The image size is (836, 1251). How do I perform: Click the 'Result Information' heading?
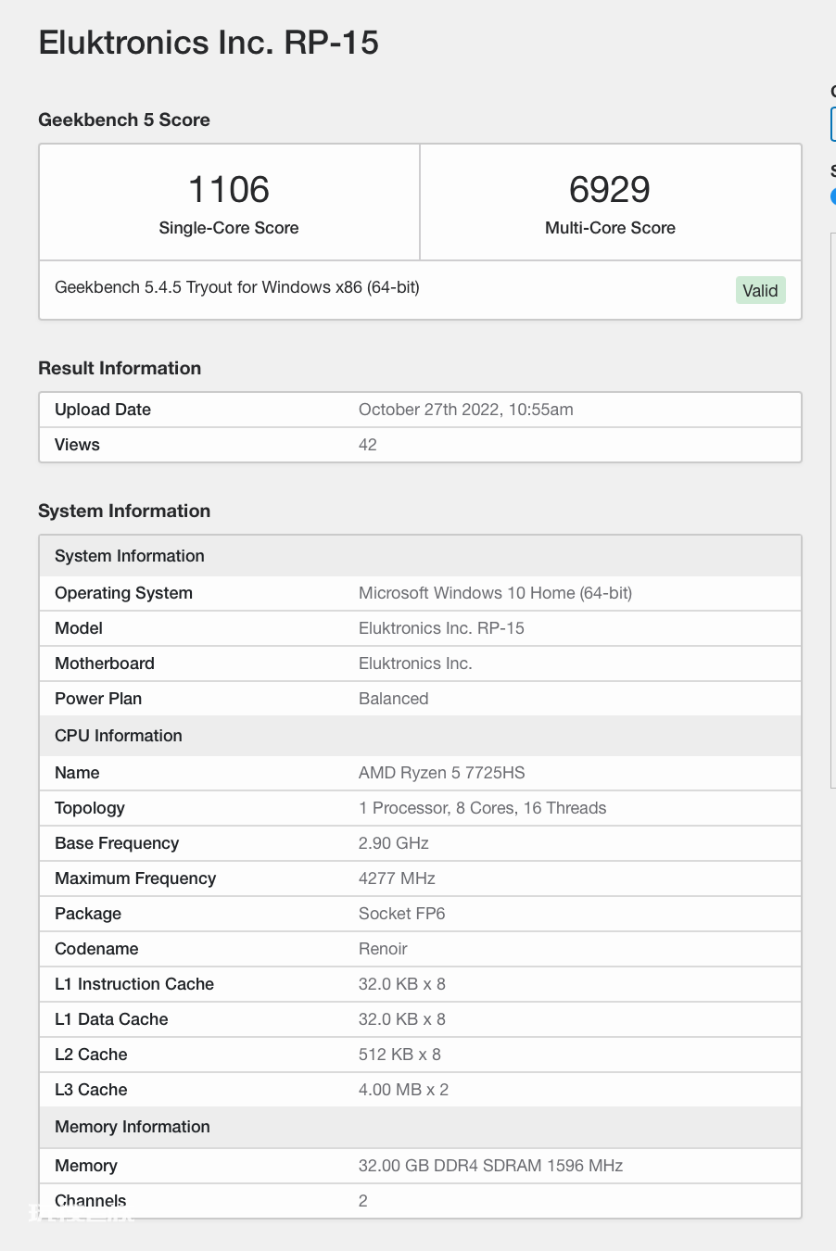[120, 368]
